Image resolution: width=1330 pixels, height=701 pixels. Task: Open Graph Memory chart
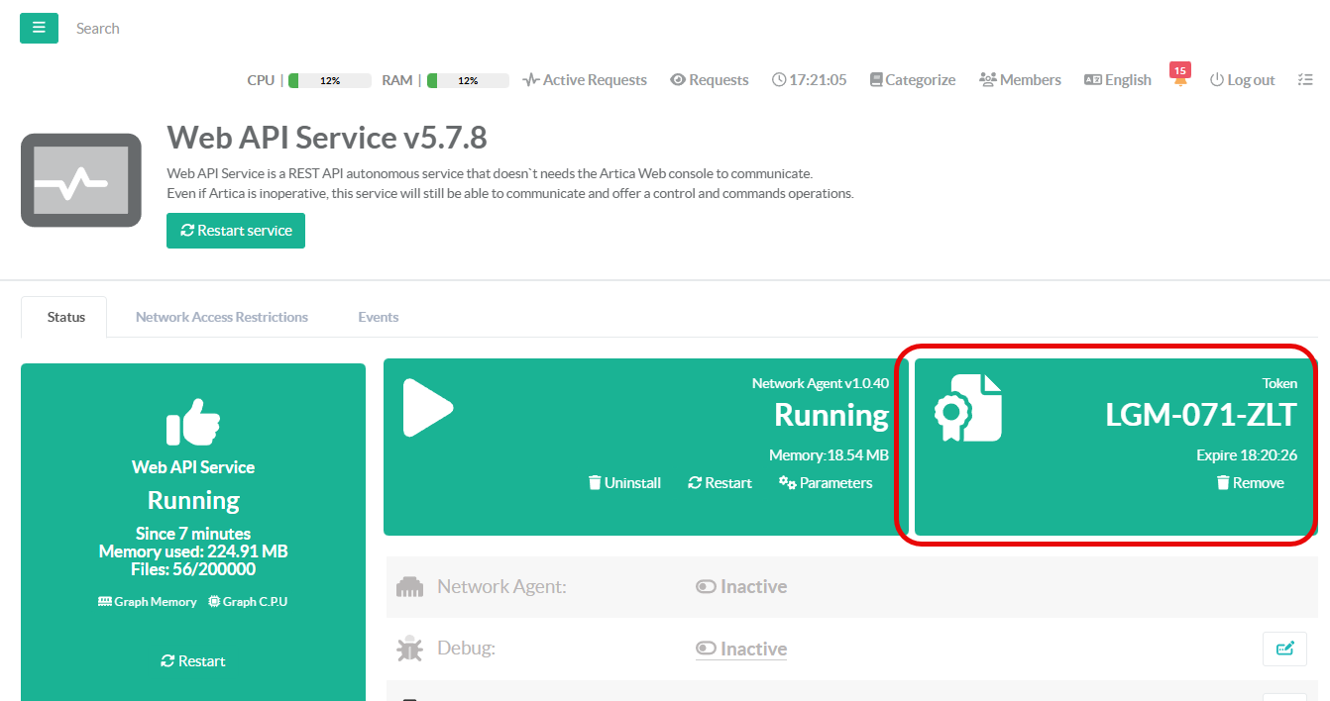click(x=148, y=602)
